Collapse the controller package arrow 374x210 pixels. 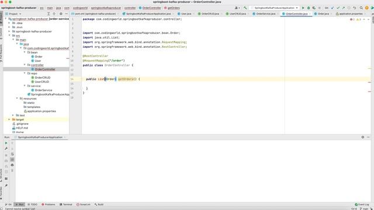click(x=25, y=65)
